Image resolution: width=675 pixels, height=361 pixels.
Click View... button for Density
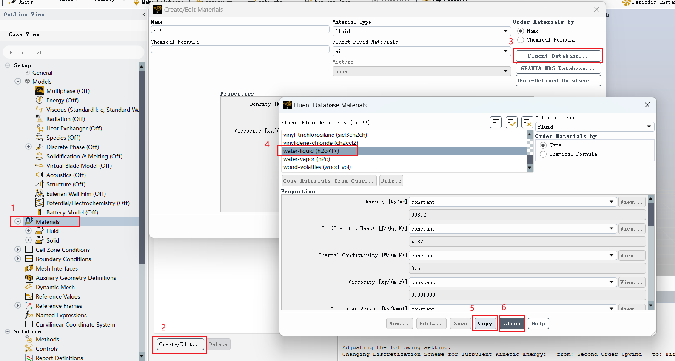(x=631, y=202)
